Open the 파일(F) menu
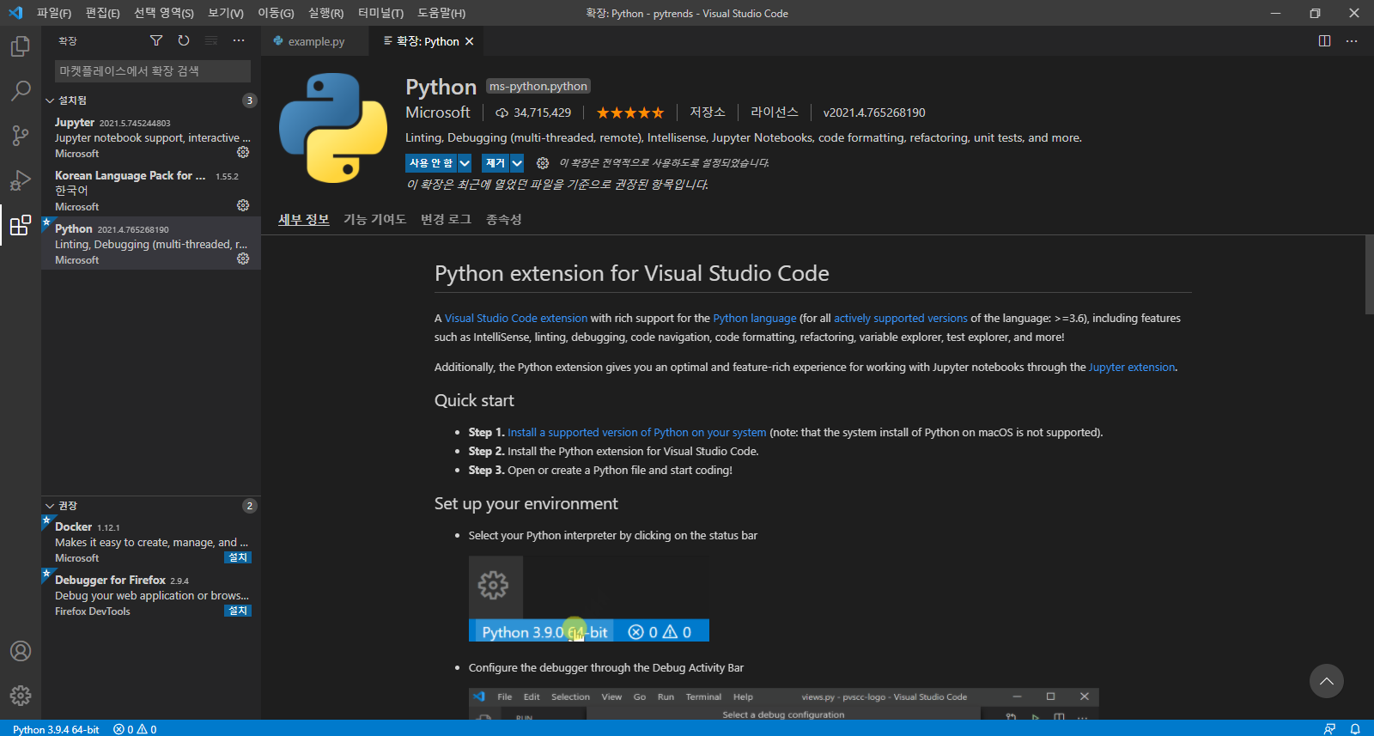 coord(54,13)
